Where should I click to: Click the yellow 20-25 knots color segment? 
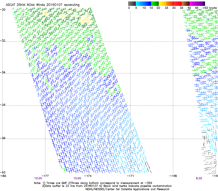coord(163,4)
